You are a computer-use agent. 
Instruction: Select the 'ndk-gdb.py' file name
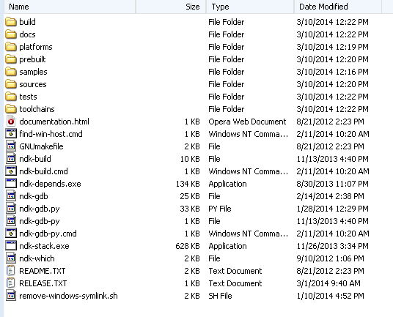pyautogui.click(x=40, y=209)
